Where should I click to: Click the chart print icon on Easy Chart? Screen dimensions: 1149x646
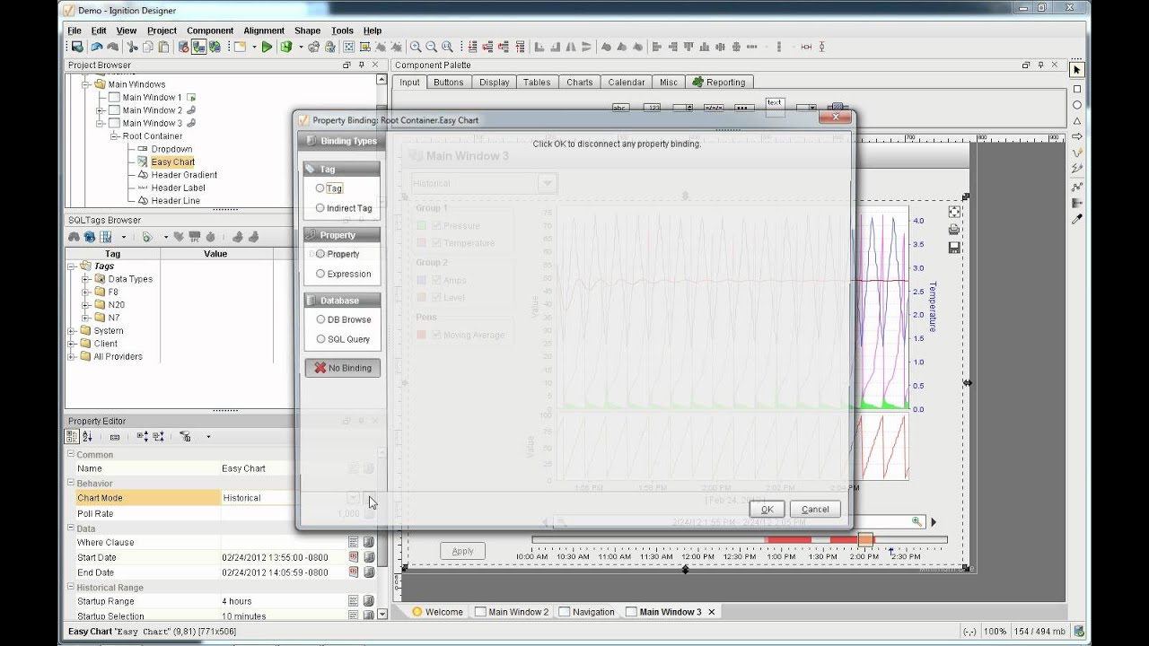[954, 230]
